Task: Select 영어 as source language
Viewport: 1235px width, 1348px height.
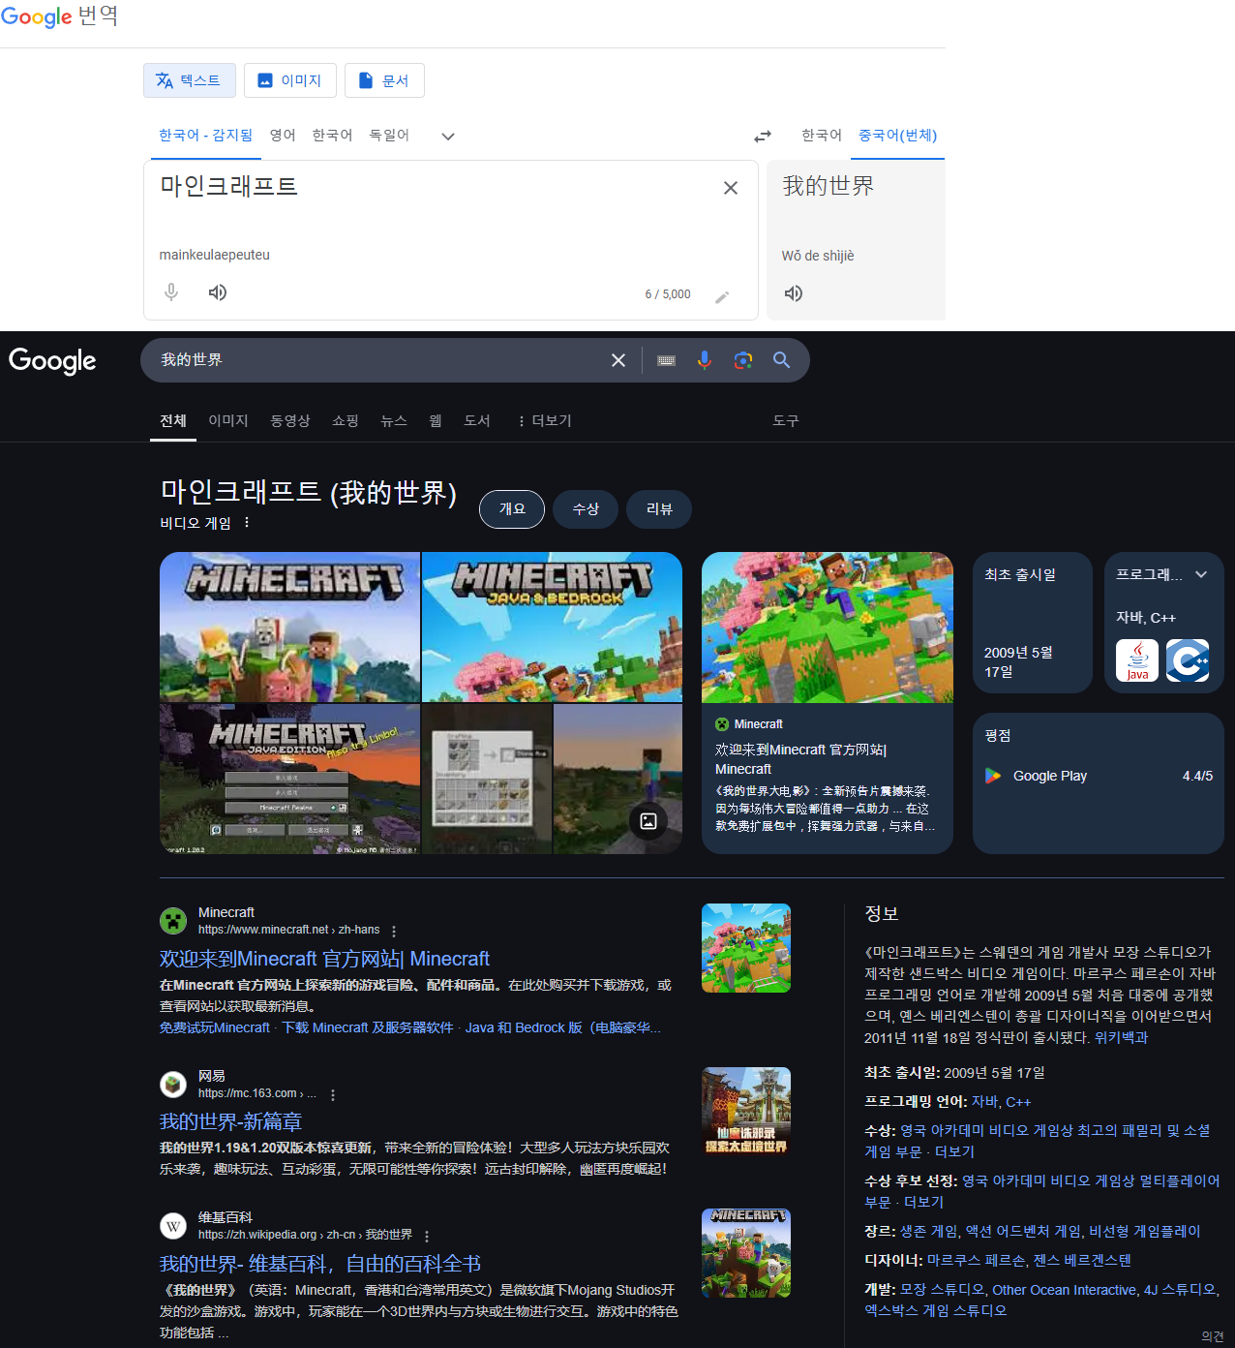Action: [x=283, y=136]
